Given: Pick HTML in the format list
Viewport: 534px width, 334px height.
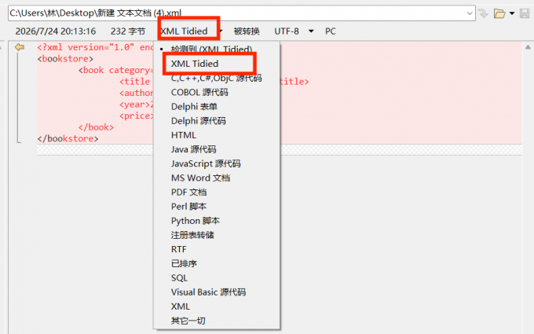Looking at the screenshot, I should pyautogui.click(x=184, y=135).
